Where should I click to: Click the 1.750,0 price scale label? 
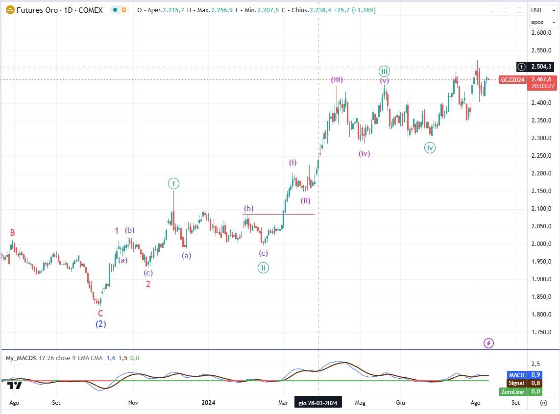[541, 332]
